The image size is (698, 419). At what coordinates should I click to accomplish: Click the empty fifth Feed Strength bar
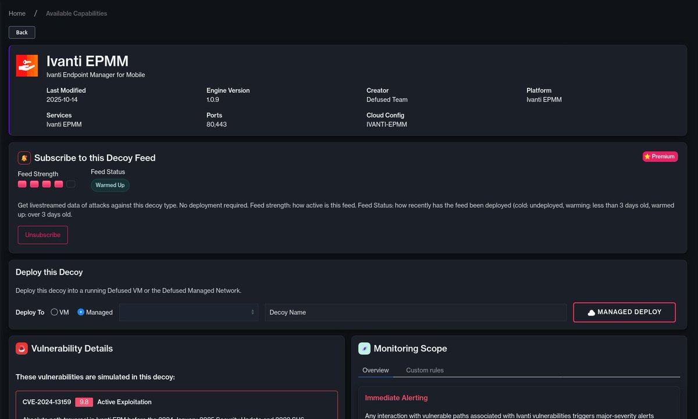click(x=71, y=184)
